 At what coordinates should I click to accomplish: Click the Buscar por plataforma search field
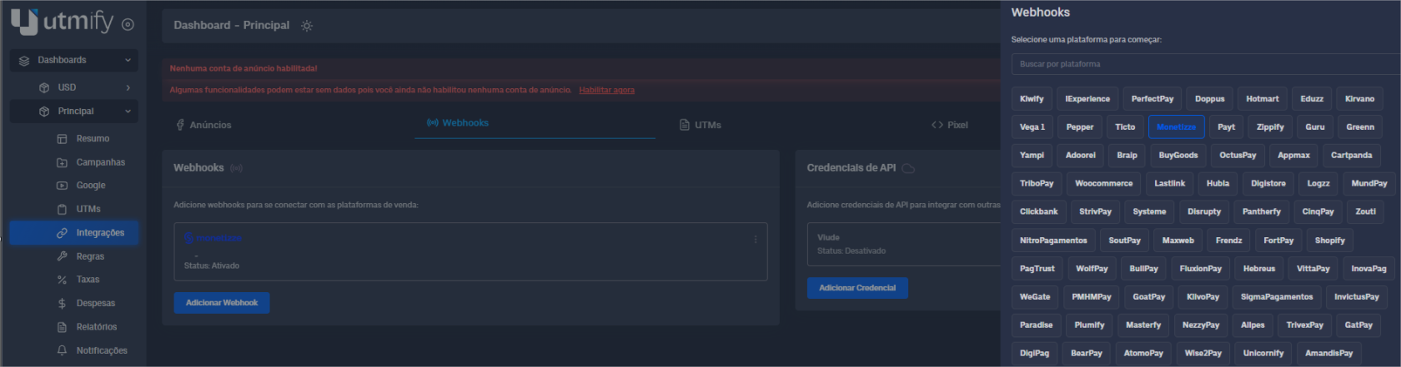(x=1206, y=64)
